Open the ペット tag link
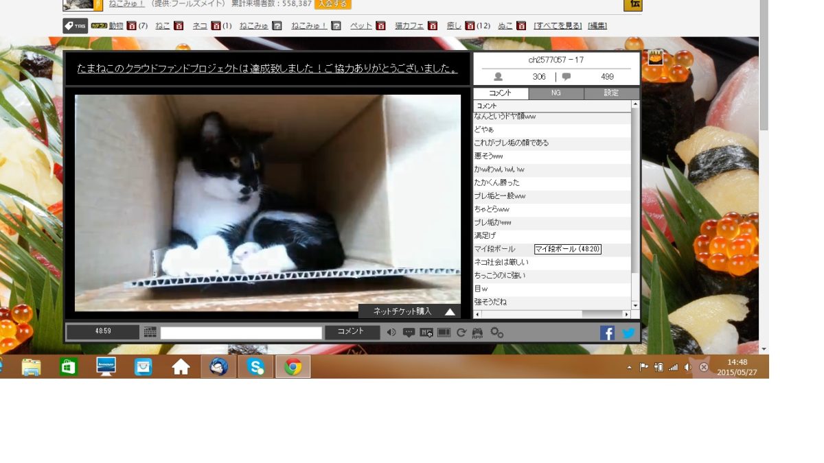The width and height of the screenshot is (824, 463). (x=361, y=26)
